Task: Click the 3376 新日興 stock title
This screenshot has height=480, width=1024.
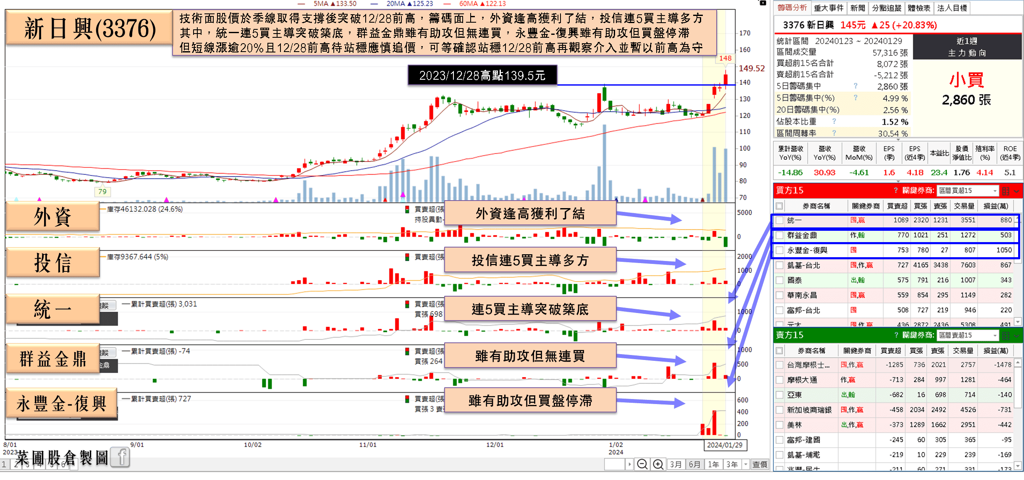Action: click(x=808, y=25)
